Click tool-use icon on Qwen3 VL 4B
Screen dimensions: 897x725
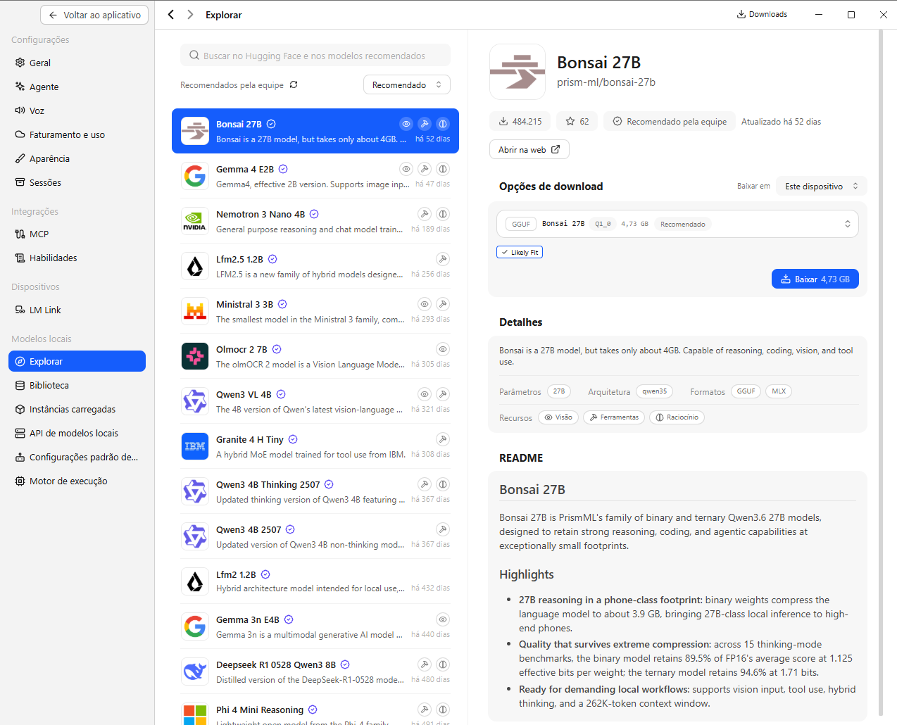[x=443, y=394]
